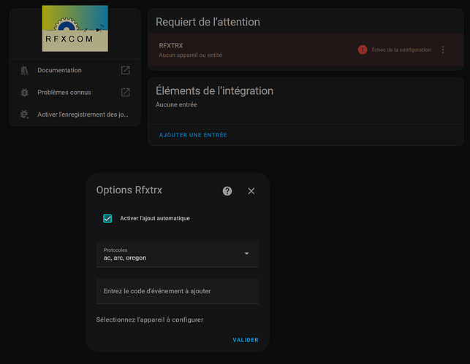Open the help icon in Options Rfxtrx
470x364 pixels.
(227, 191)
